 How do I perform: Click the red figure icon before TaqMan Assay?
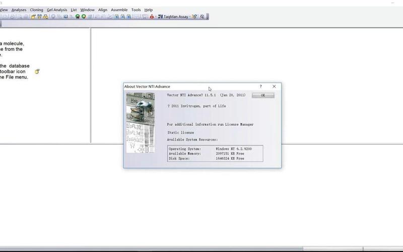152,17
